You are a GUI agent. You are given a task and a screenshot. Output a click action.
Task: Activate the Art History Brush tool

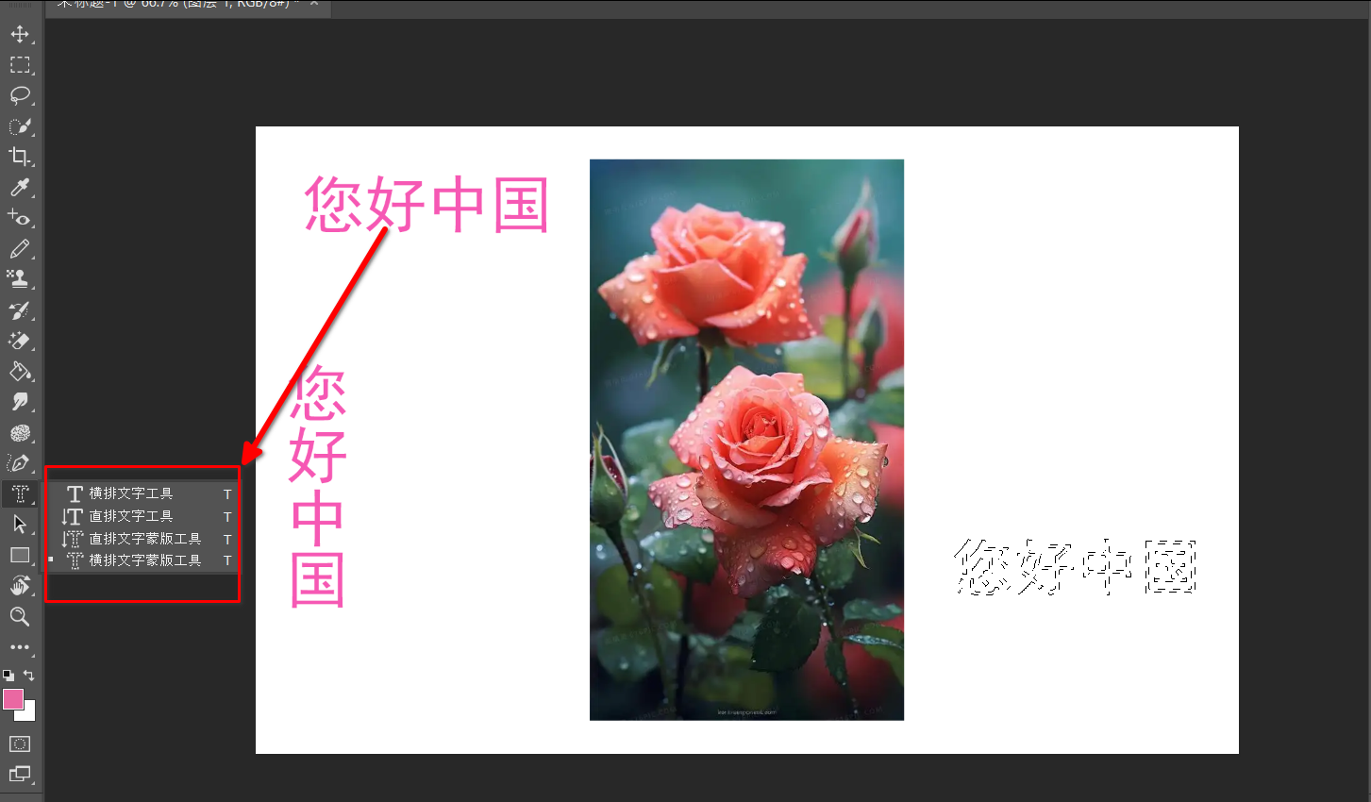20,310
